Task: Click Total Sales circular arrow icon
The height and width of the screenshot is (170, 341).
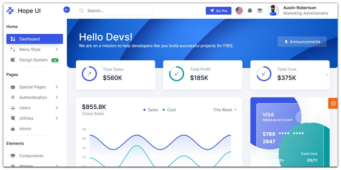Action: 89,74
